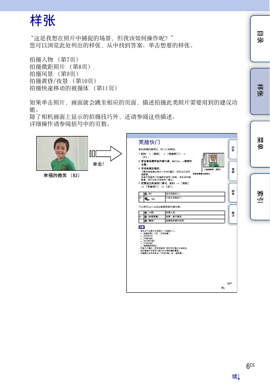This screenshot has height=384, width=270.
Task: Follow the 拍摄风景 (第9页) link
Action: (x=54, y=74)
